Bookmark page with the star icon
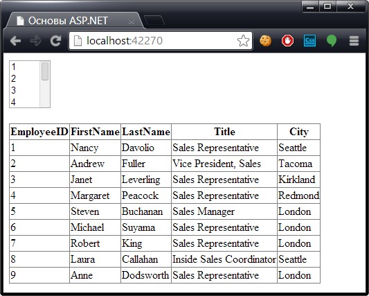Image resolution: width=369 pixels, height=296 pixels. tap(243, 41)
